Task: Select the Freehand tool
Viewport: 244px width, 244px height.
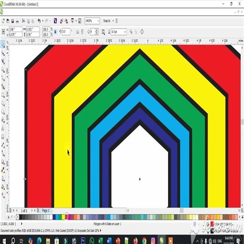Action: point(3,78)
